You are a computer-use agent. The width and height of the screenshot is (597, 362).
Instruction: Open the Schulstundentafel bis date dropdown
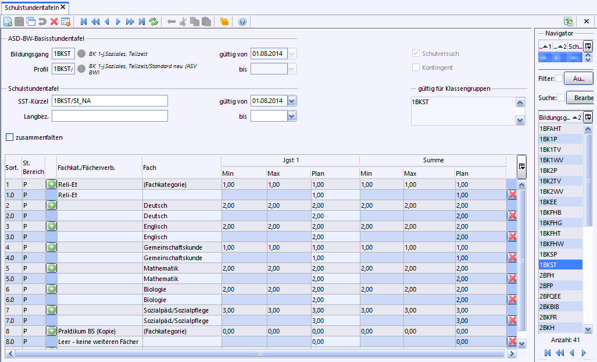click(292, 116)
